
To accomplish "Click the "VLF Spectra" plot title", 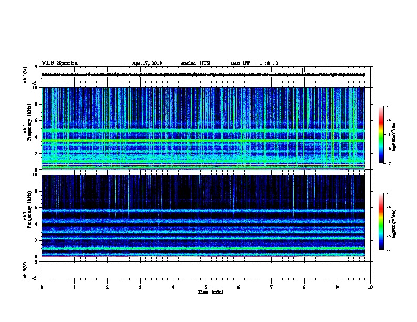I will click(59, 63).
